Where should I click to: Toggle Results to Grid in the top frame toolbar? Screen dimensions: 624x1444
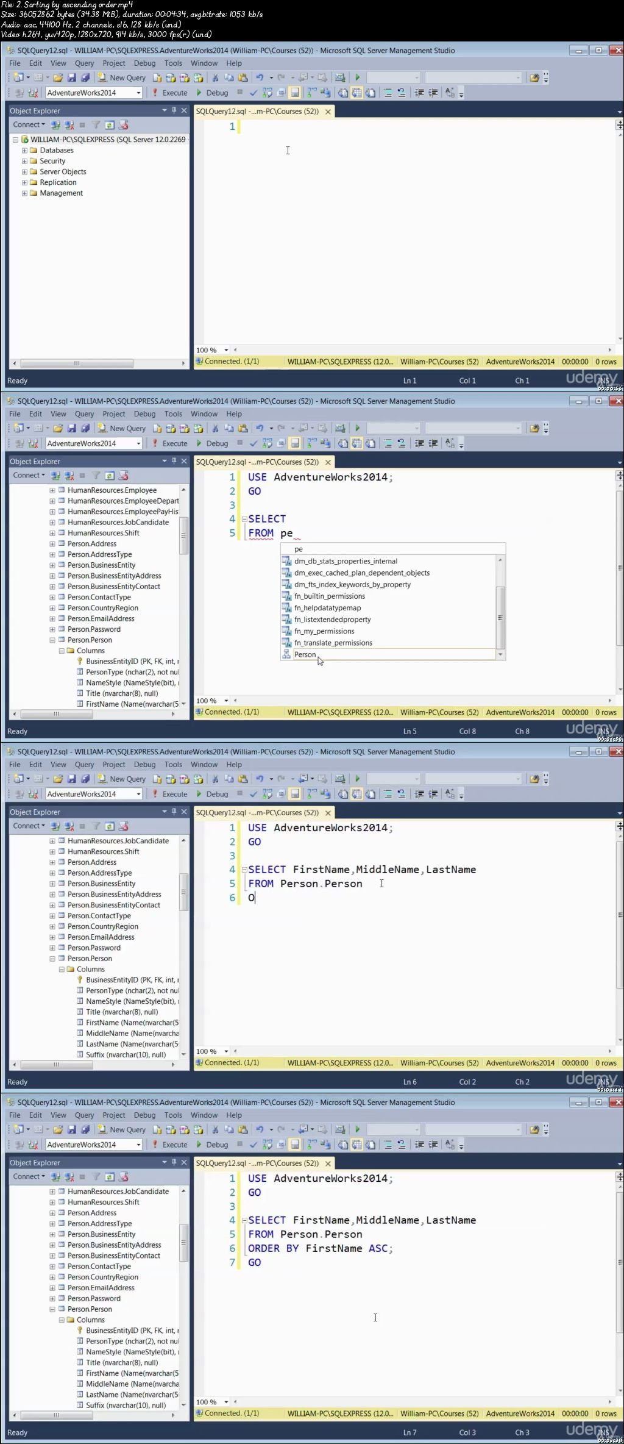pos(356,93)
